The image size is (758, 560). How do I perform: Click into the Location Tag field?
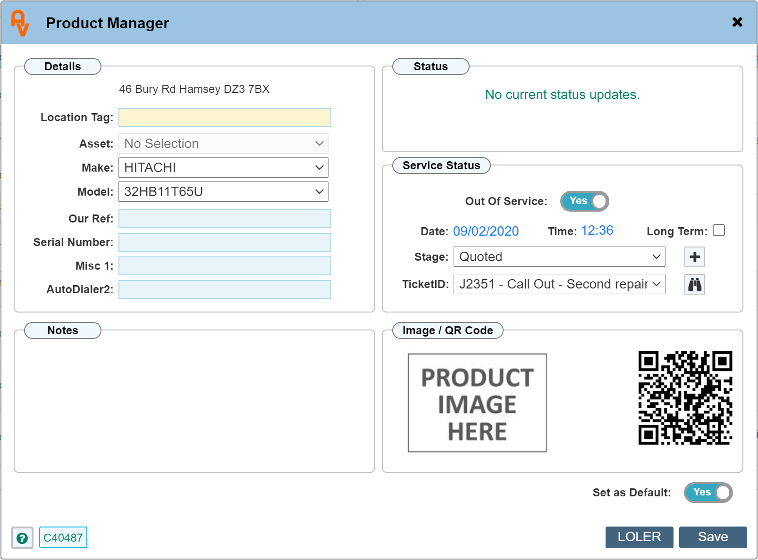(225, 117)
